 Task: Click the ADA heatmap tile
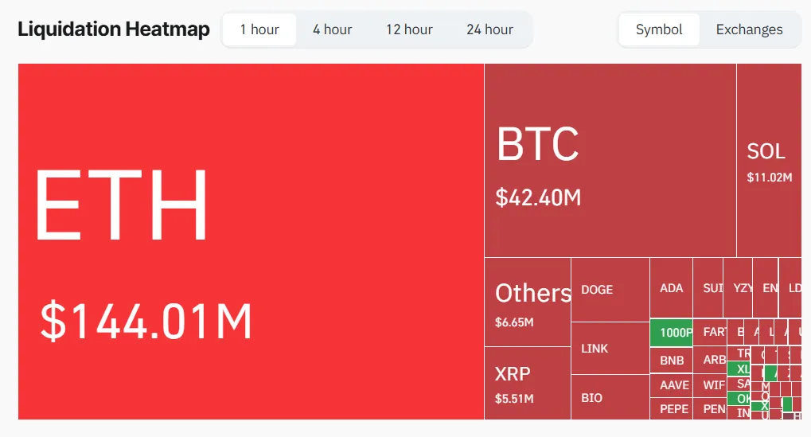(672, 287)
